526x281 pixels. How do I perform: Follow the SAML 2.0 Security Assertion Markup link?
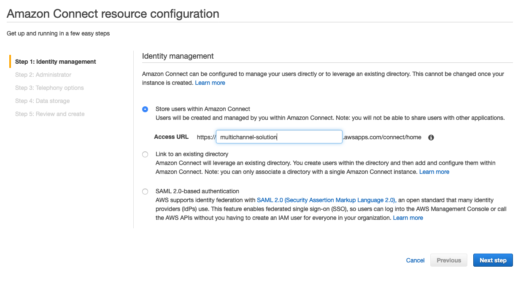click(x=326, y=200)
